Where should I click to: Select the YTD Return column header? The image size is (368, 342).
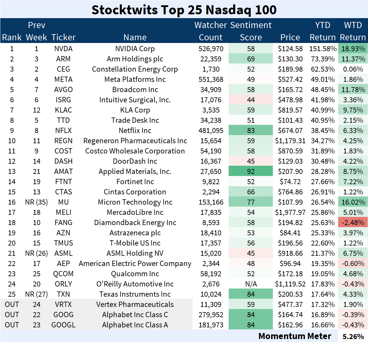pyautogui.click(x=322, y=31)
